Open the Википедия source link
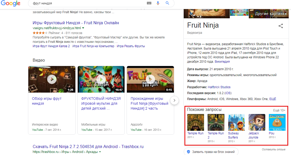 (x=222, y=62)
